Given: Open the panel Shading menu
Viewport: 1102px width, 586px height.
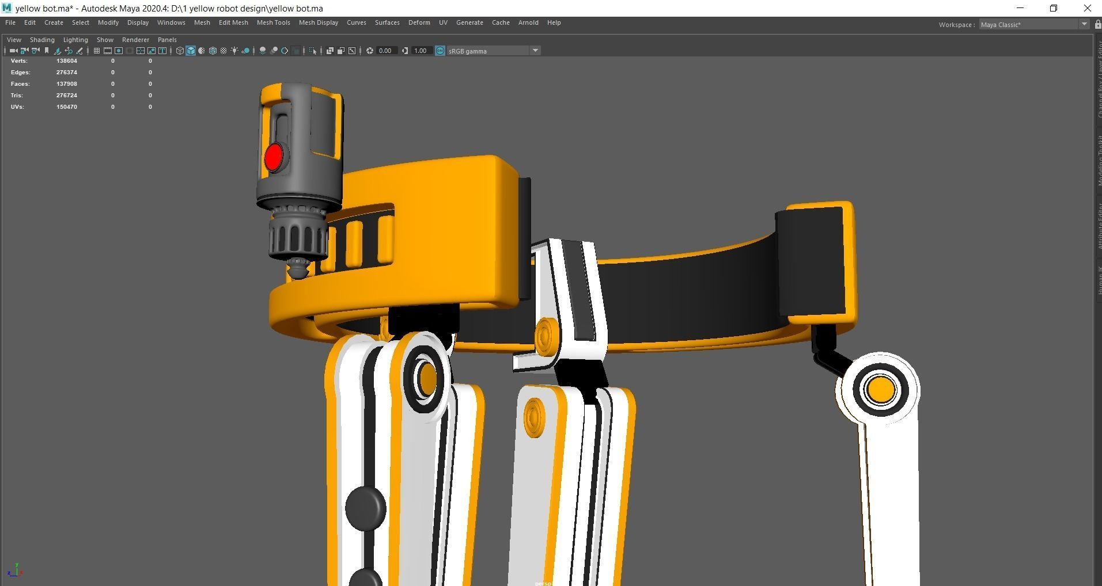Looking at the screenshot, I should pos(42,40).
